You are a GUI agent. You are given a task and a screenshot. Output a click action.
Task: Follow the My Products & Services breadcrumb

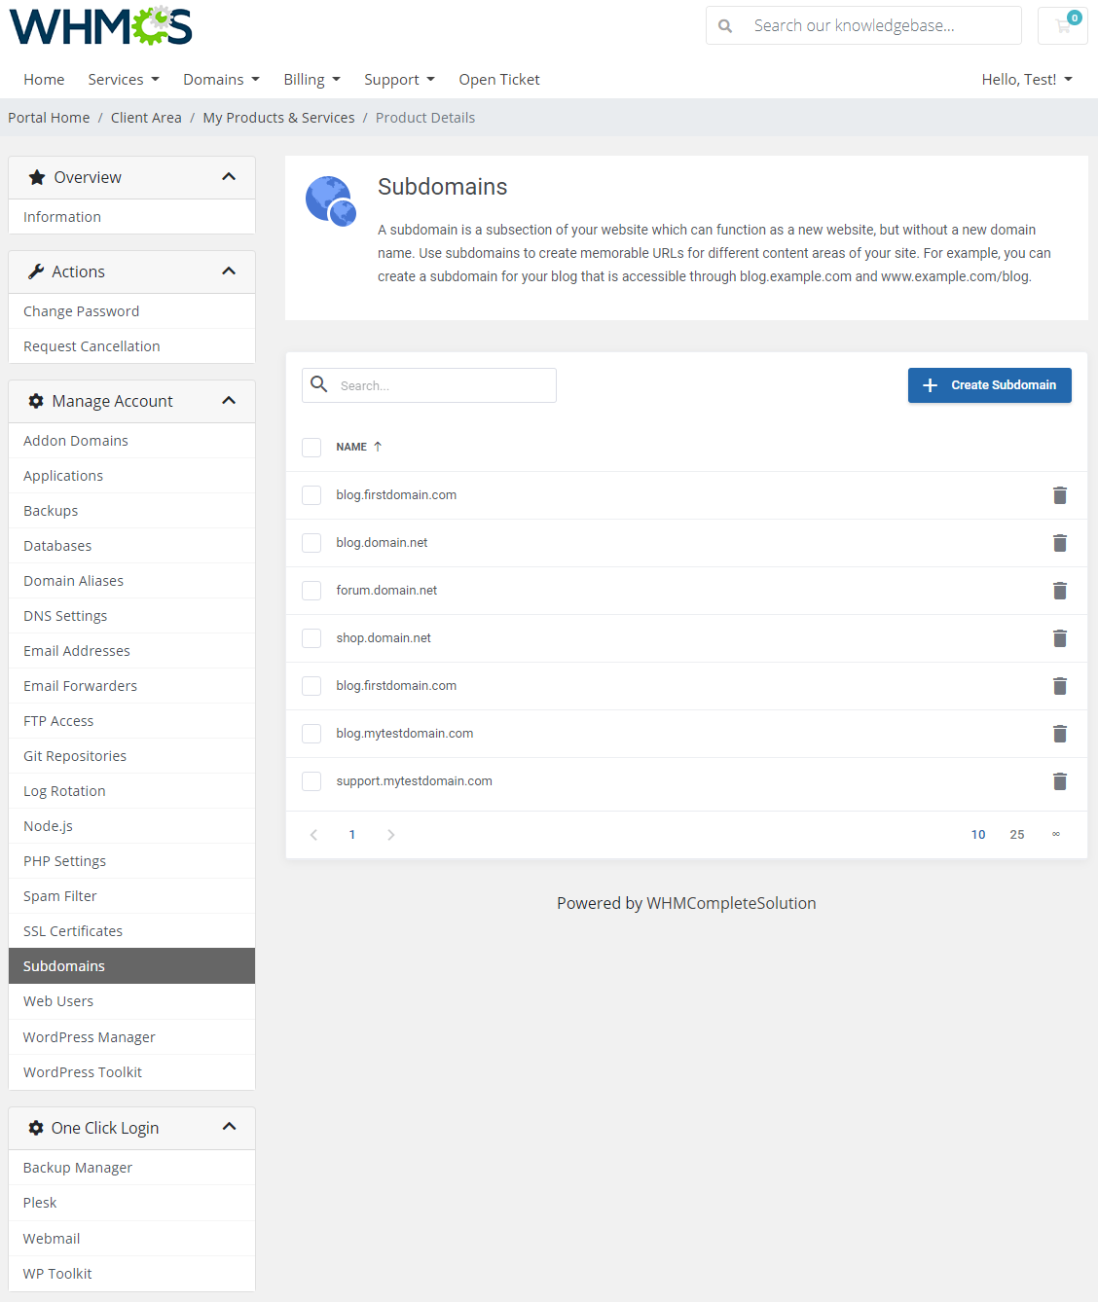278,118
